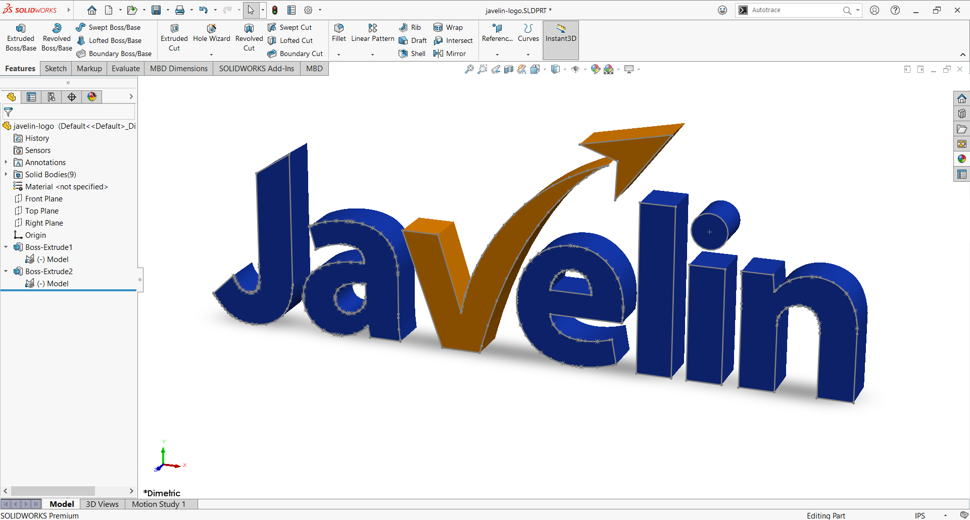The image size is (970, 520).
Task: Apply the Fillet tool
Action: pos(339,33)
